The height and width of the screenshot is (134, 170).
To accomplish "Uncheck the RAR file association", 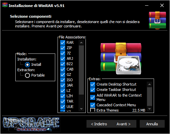I will point(63,42).
